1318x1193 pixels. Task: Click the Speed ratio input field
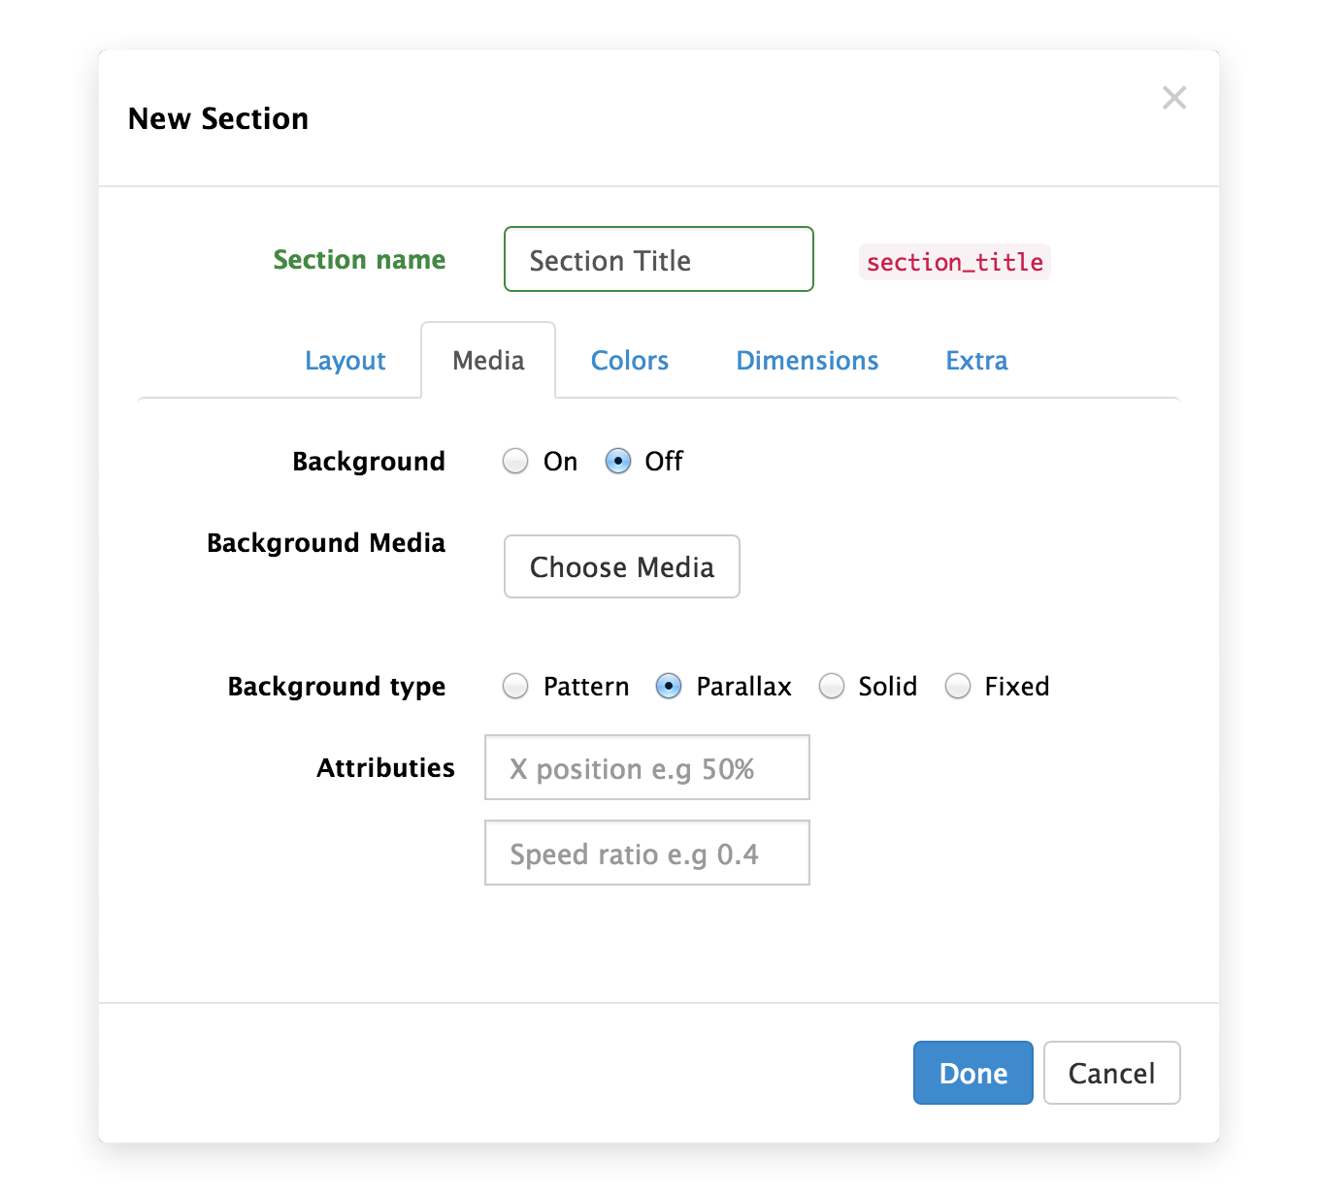coord(646,854)
